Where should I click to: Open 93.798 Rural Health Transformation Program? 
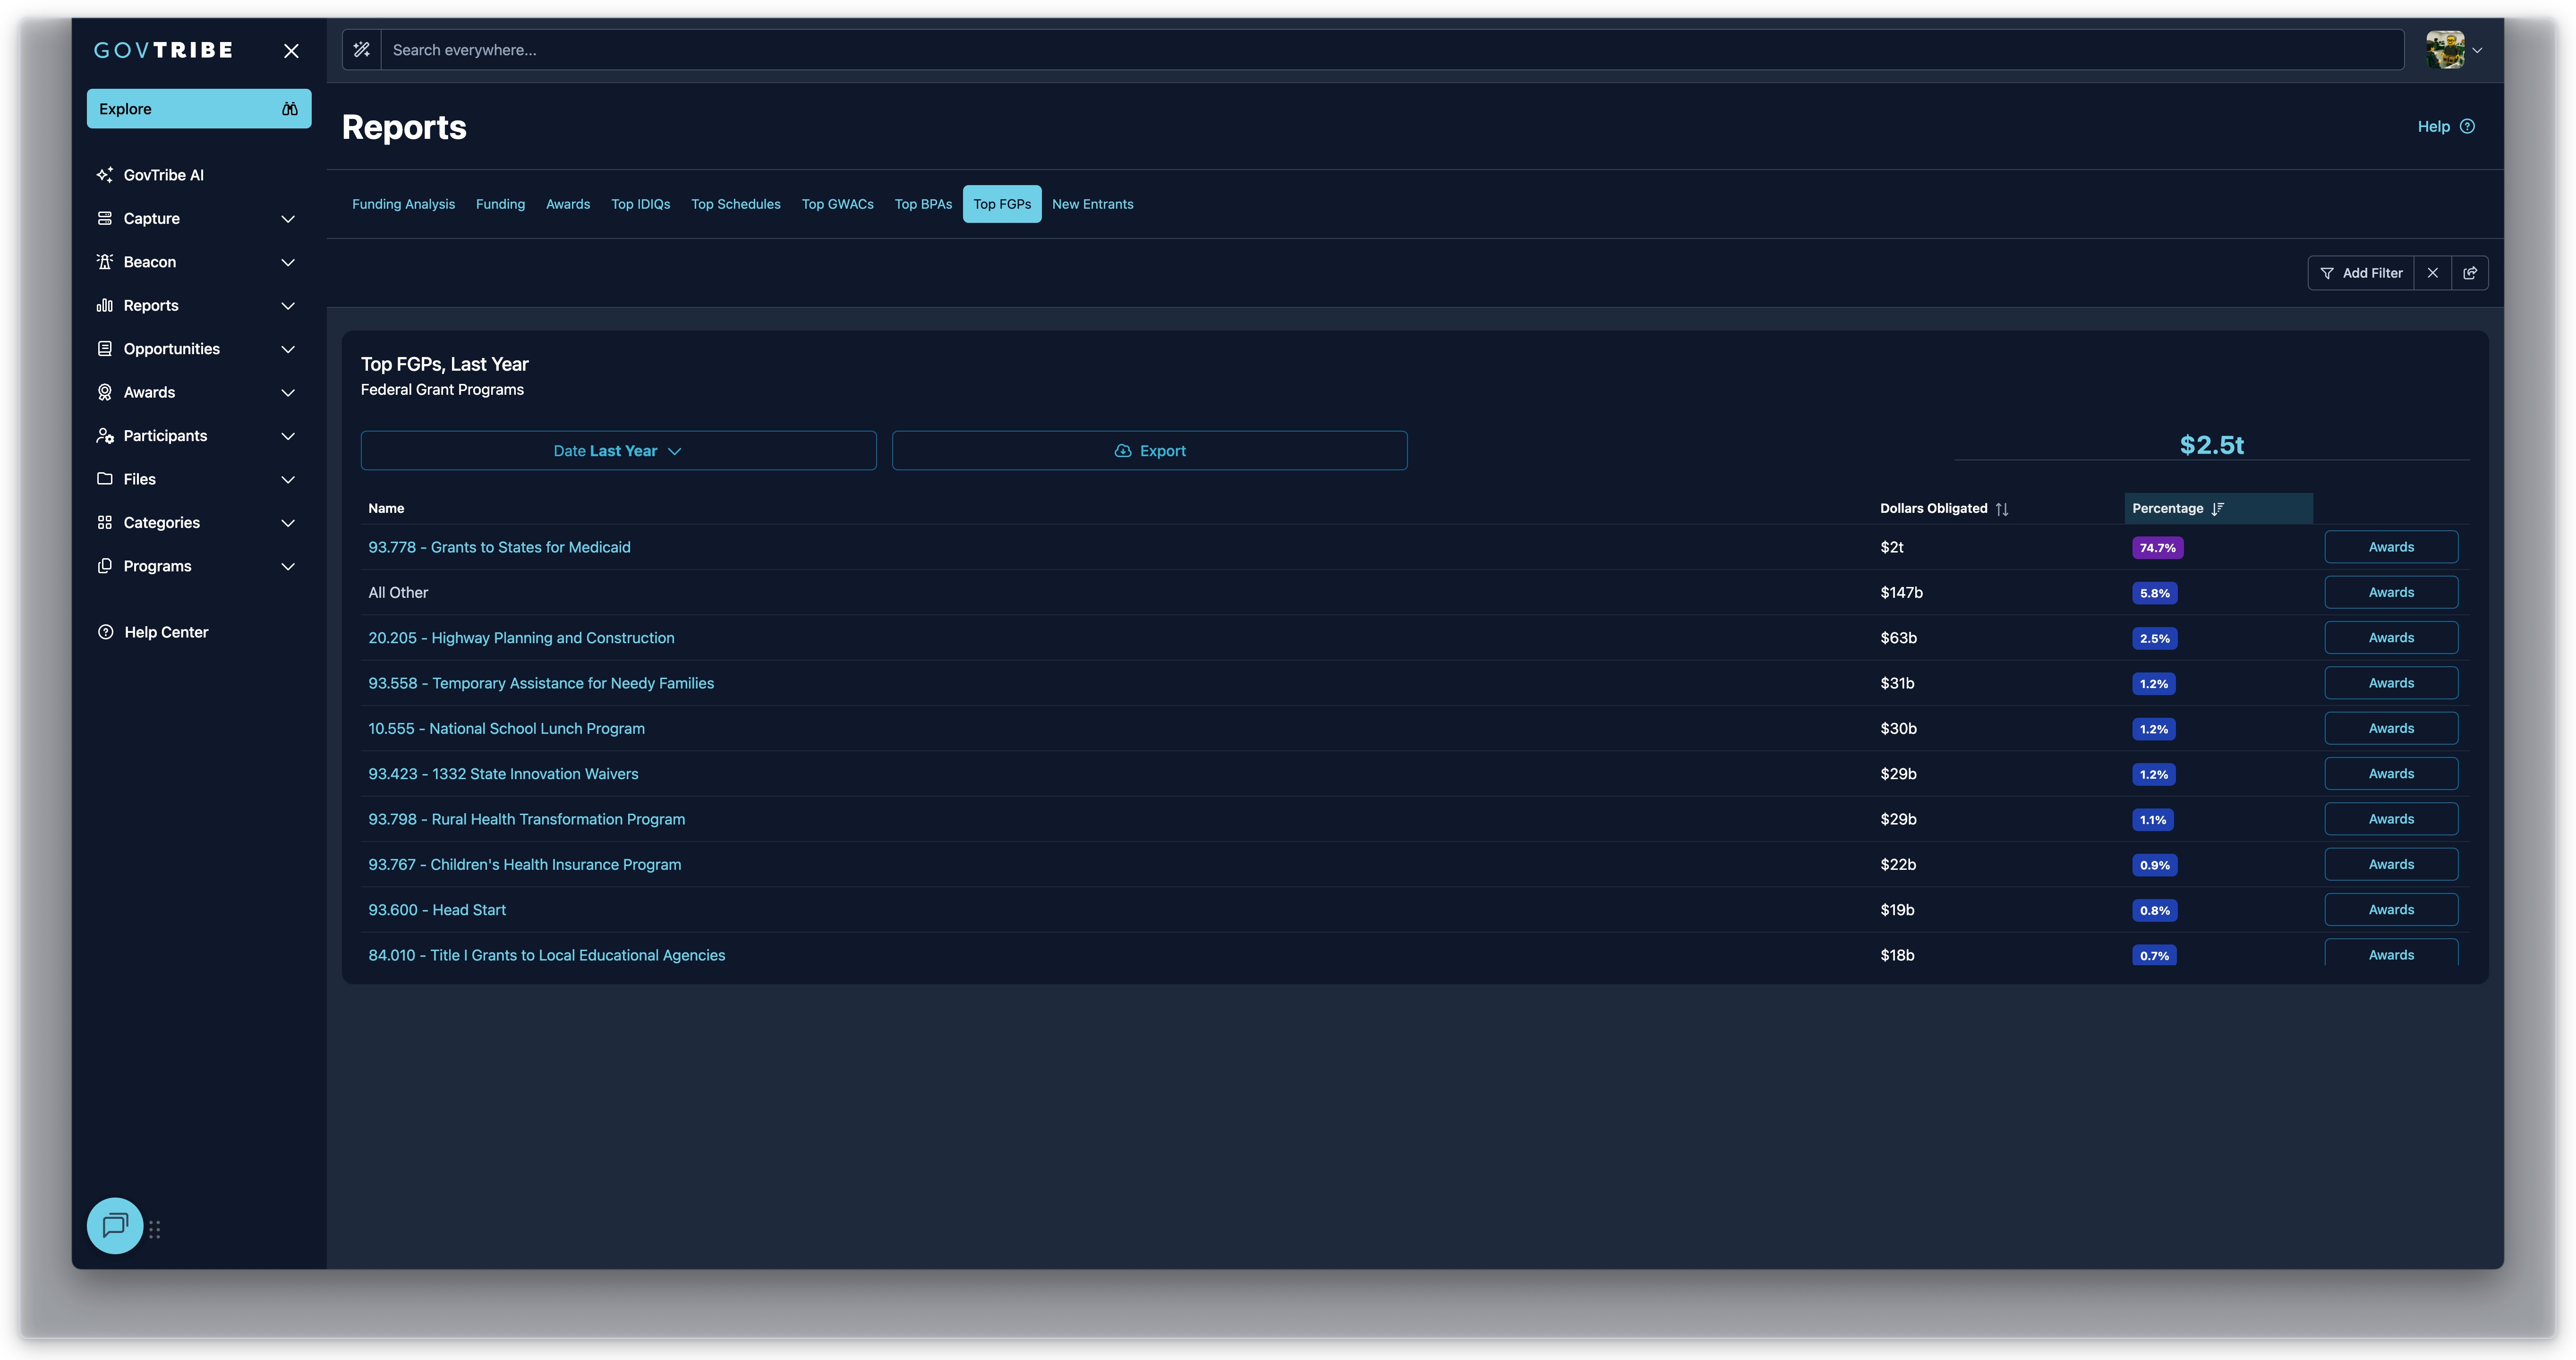527,819
